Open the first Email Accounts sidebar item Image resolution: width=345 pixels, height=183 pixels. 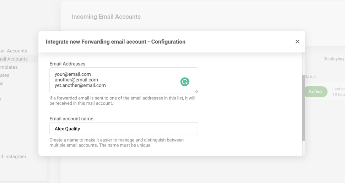14,51
